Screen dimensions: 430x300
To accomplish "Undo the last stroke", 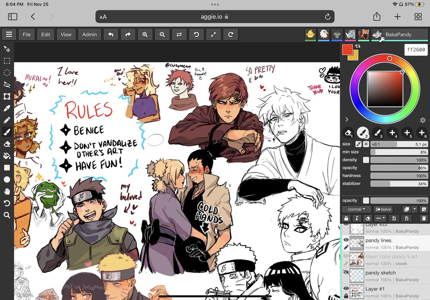I will tap(111, 35).
